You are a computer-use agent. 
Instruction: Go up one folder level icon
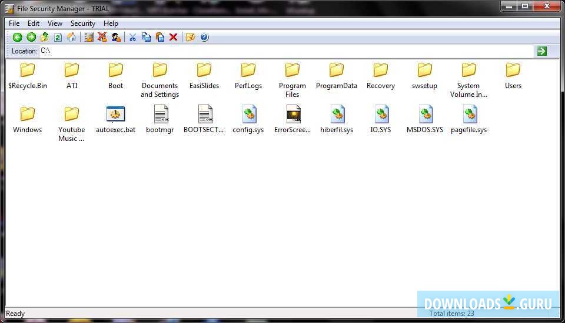coord(45,37)
